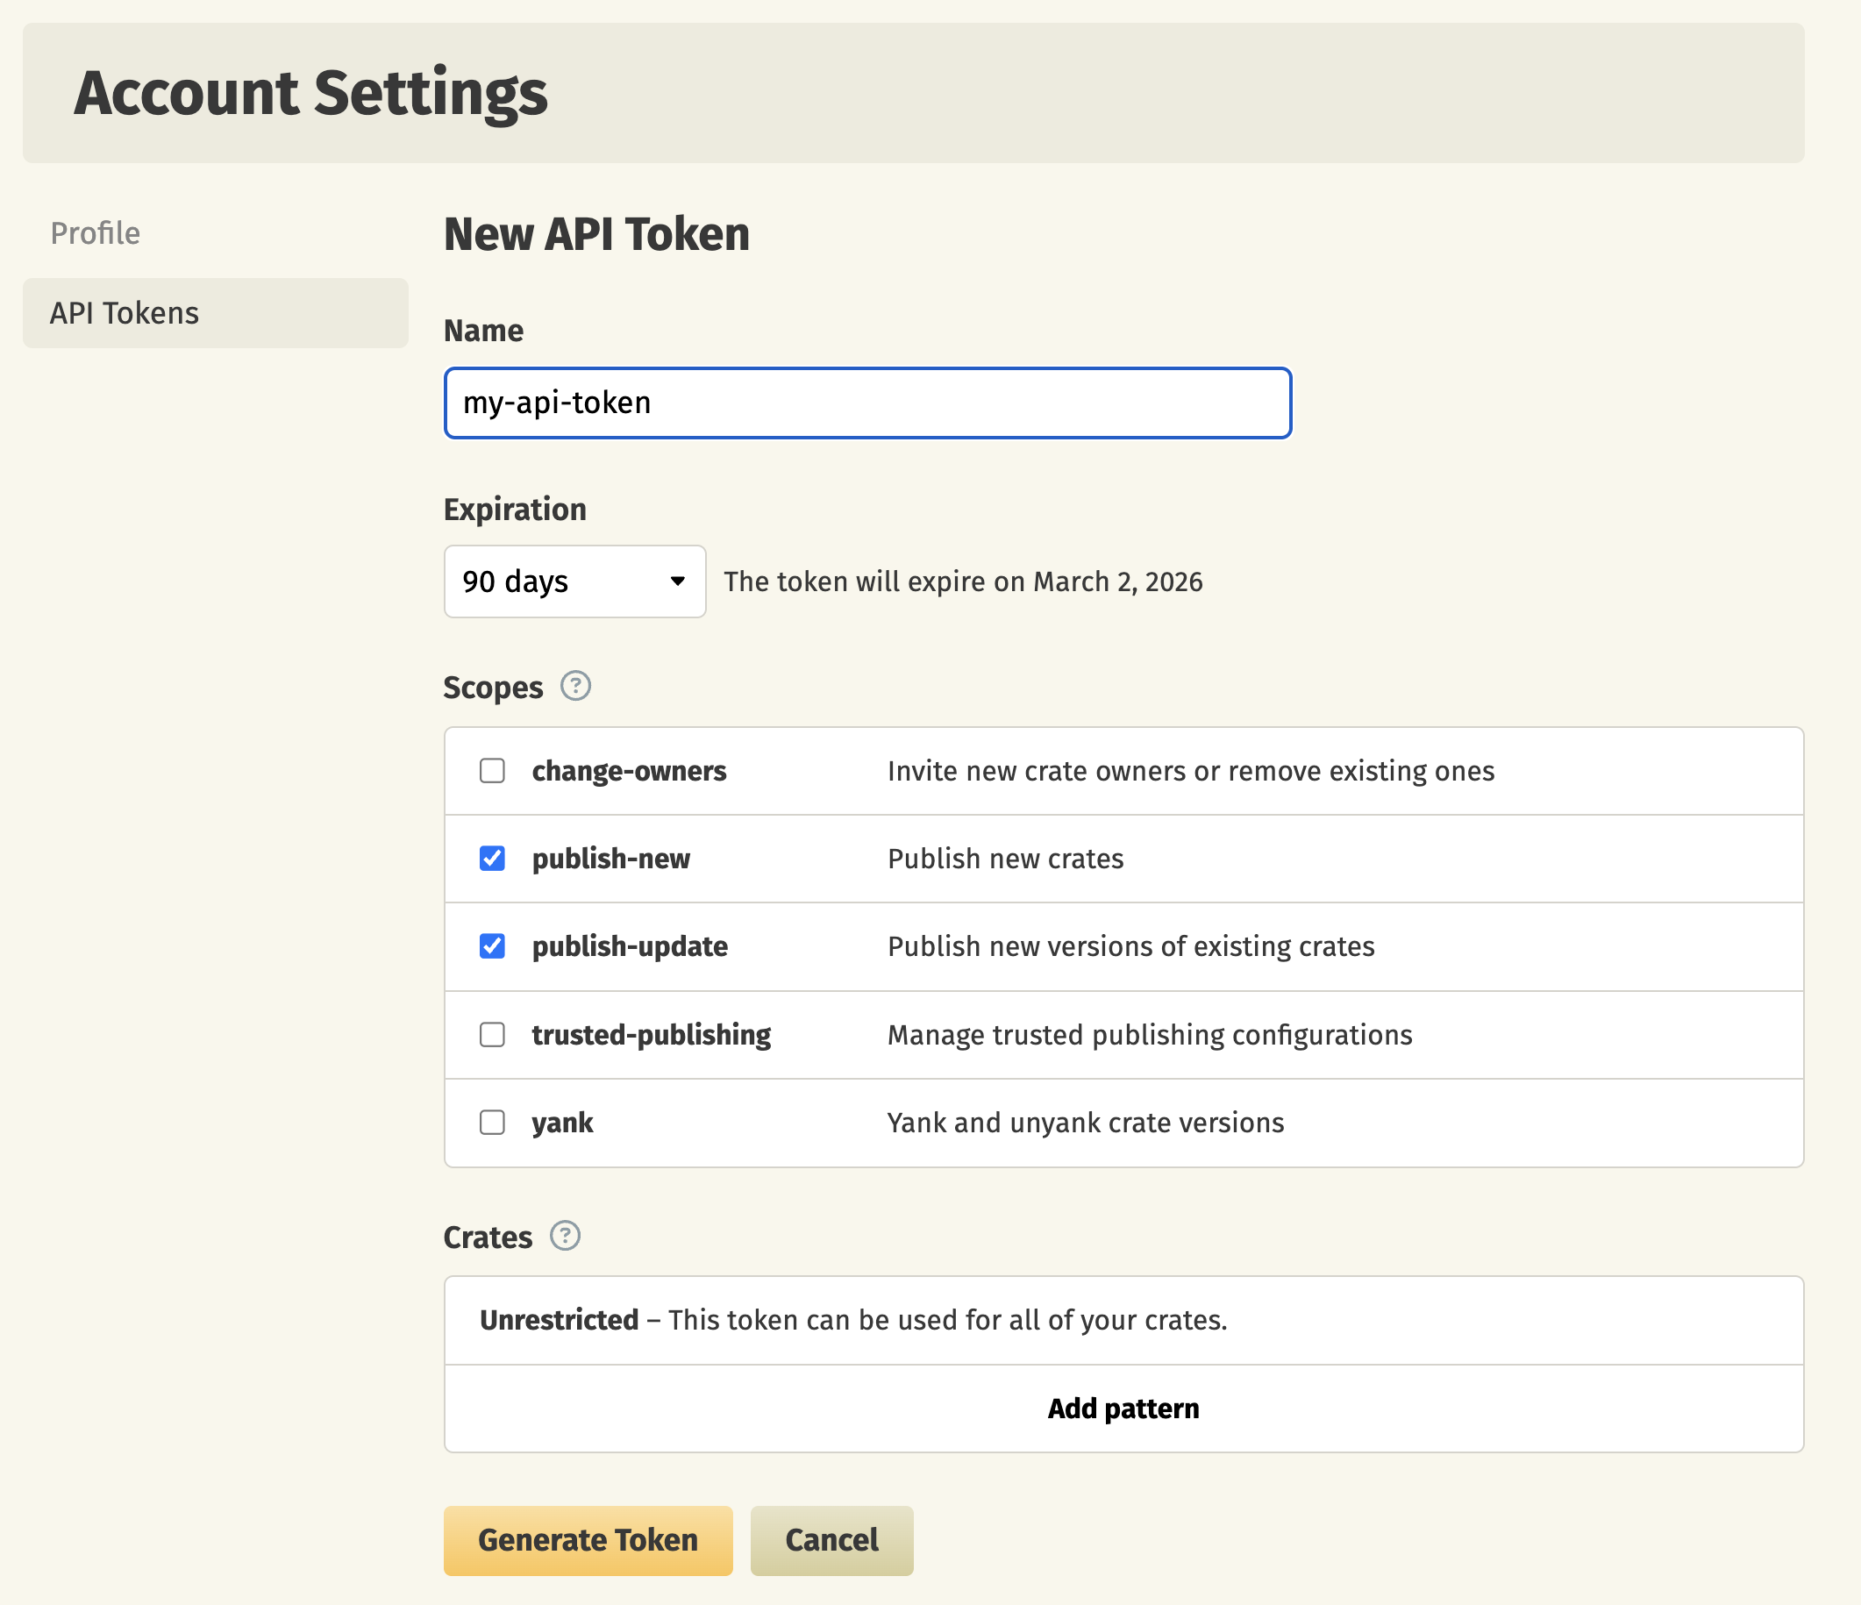The width and height of the screenshot is (1861, 1605).
Task: Open the Crates help tooltip
Action: 565,1236
